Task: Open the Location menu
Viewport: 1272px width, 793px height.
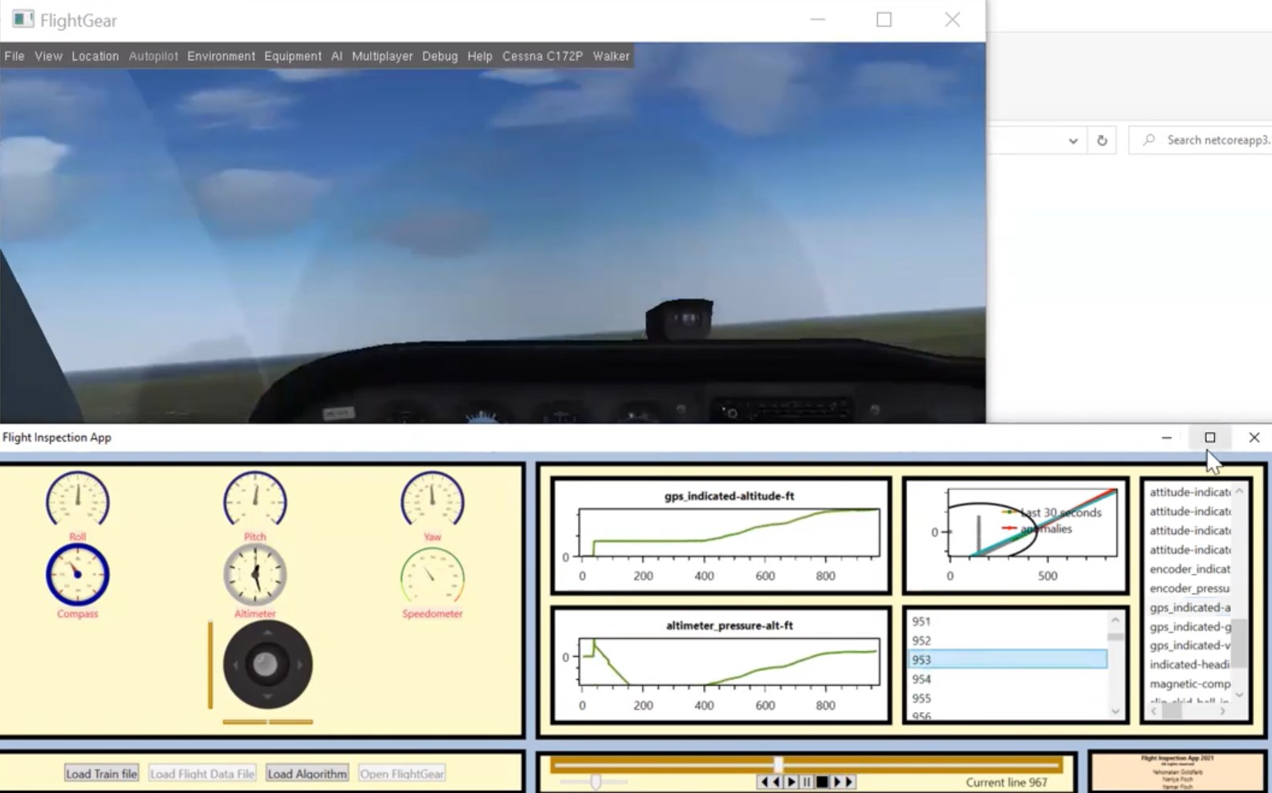Action: click(95, 56)
